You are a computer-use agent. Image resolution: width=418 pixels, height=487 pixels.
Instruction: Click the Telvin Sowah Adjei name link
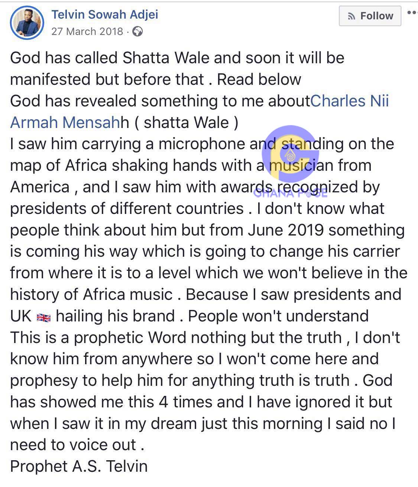(105, 15)
